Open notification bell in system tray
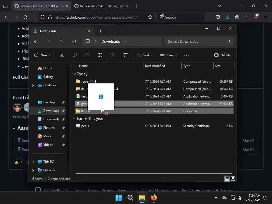The height and width of the screenshot is (204, 272). coord(265,198)
